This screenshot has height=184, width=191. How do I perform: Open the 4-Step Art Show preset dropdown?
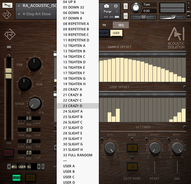(36, 14)
